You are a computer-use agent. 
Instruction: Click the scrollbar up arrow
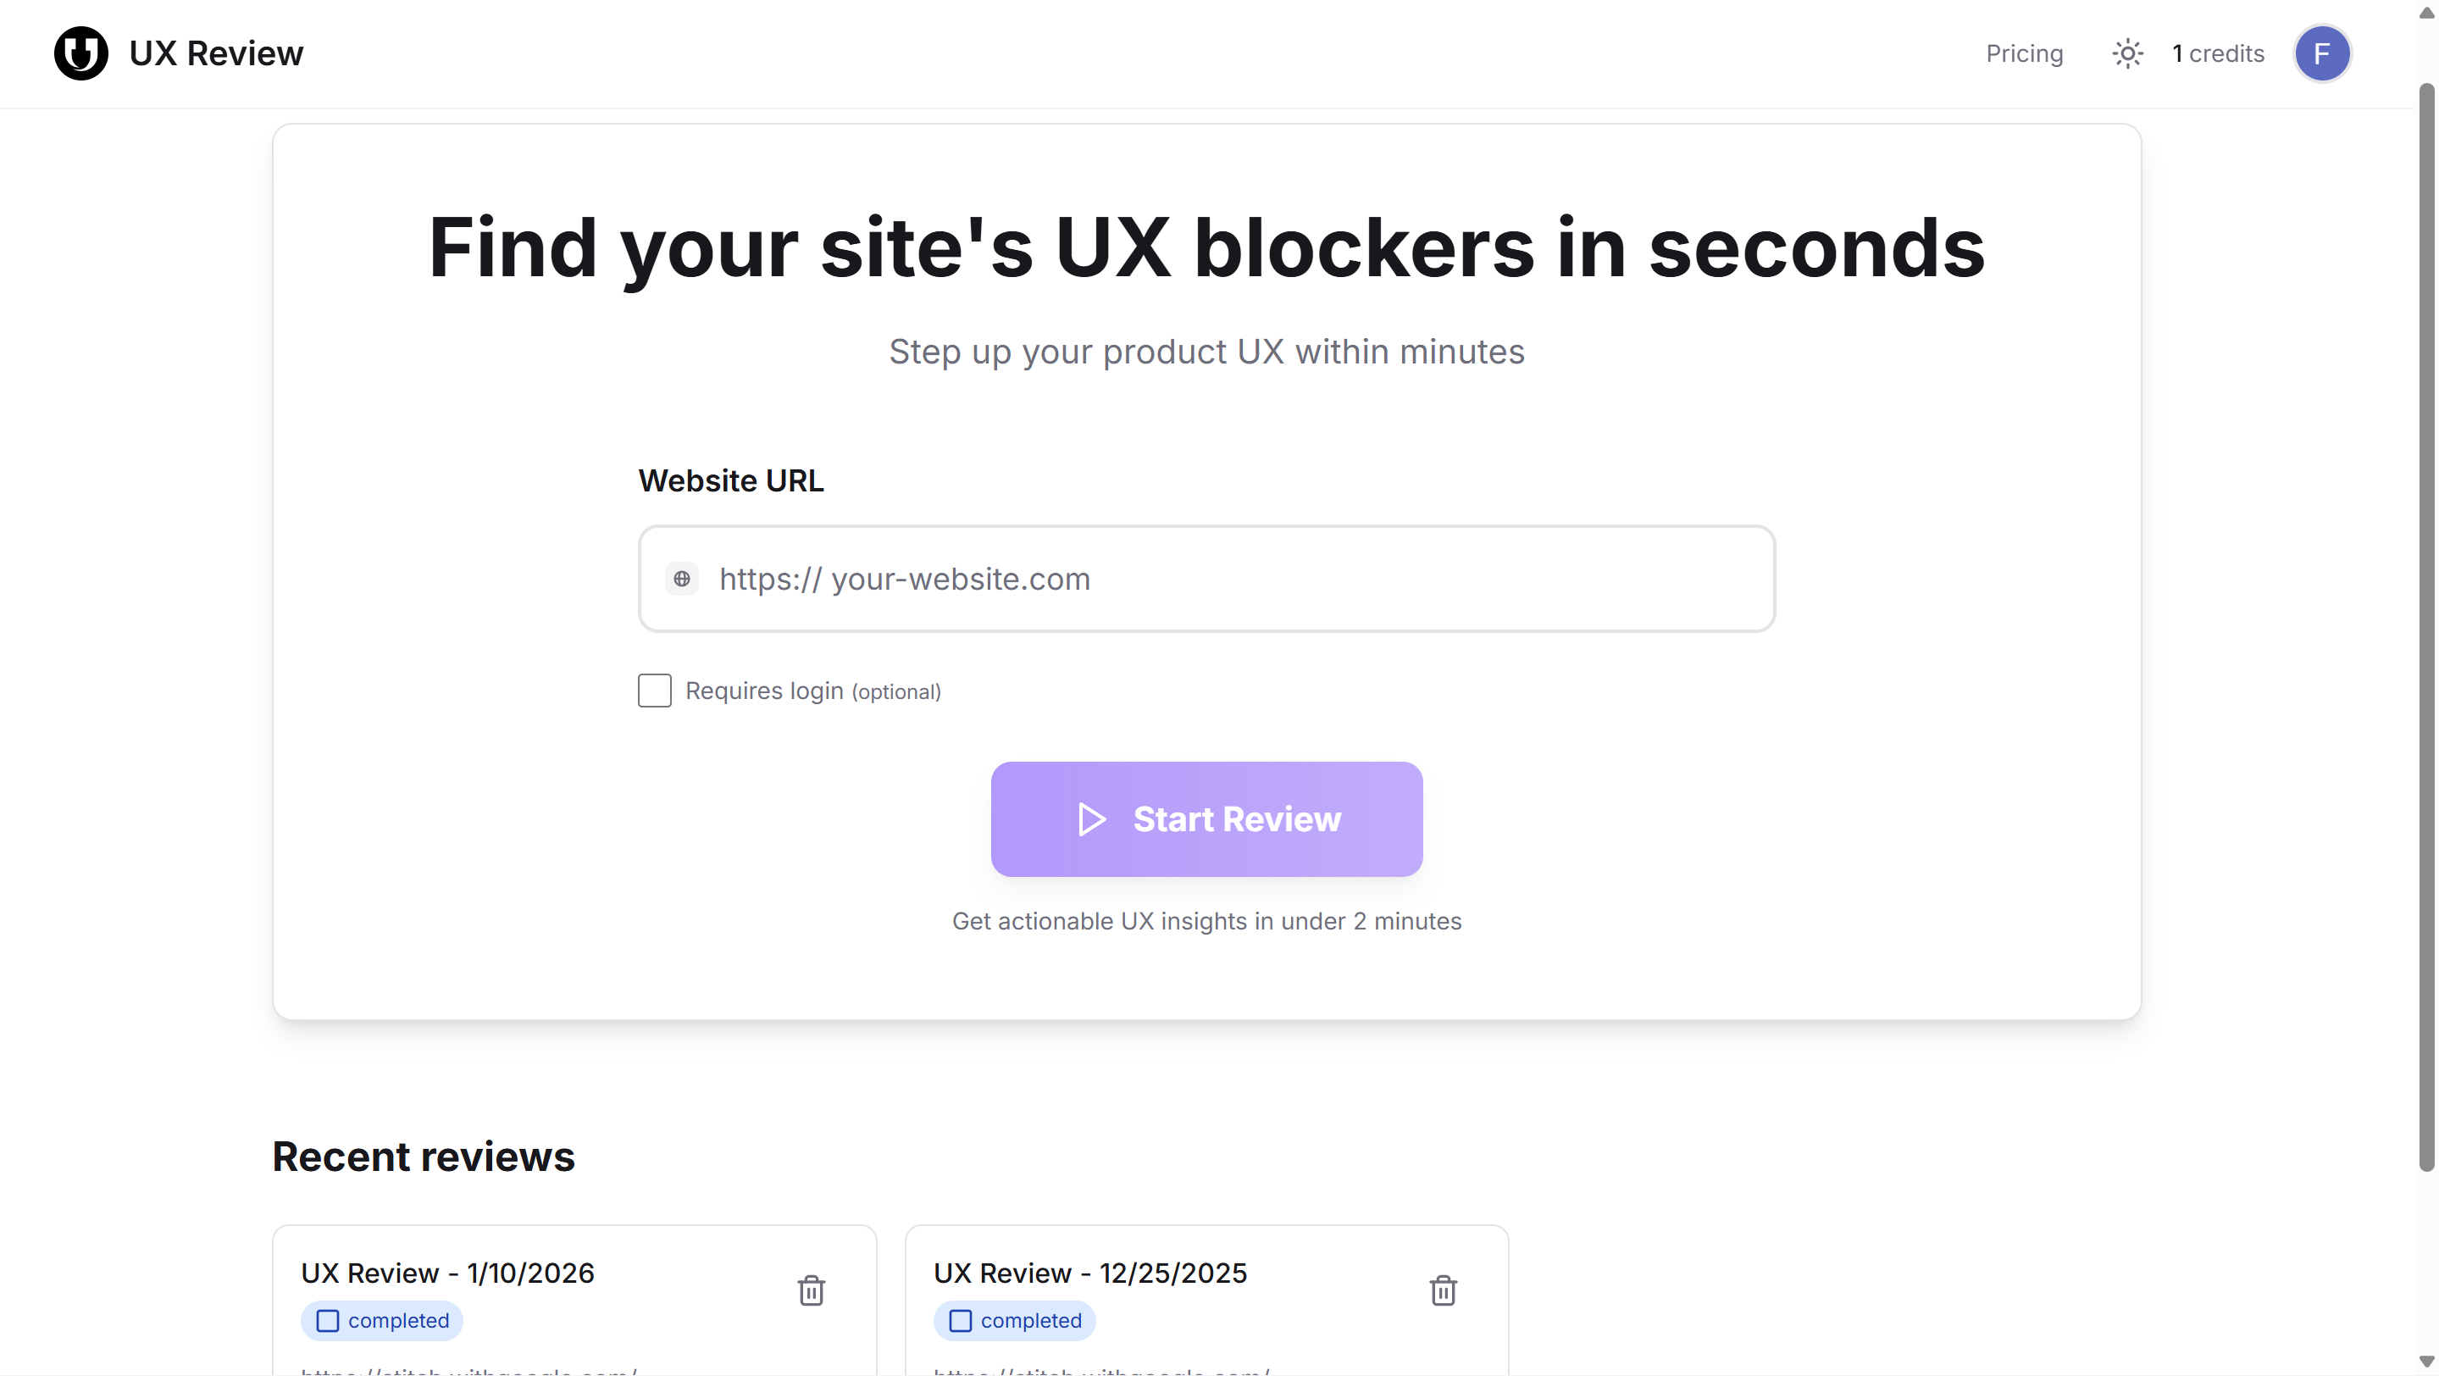tap(2425, 13)
